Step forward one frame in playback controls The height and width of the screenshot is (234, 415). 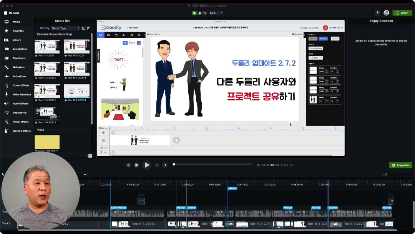[x=136, y=165]
